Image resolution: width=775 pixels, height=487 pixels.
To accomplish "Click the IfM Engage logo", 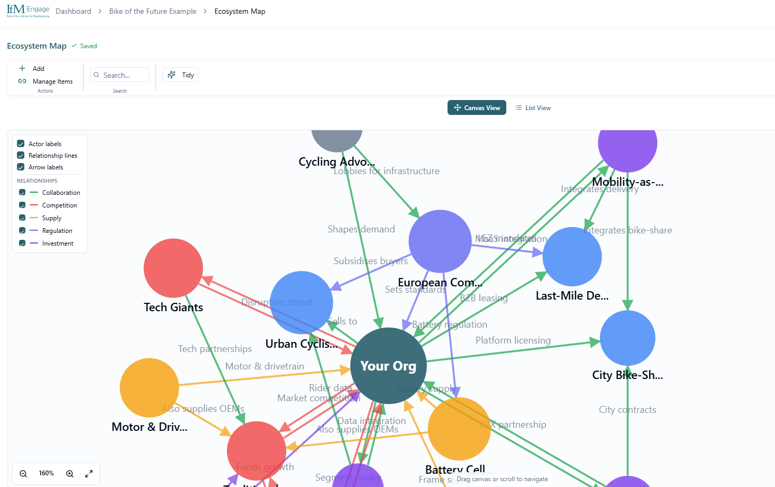I will coord(28,11).
